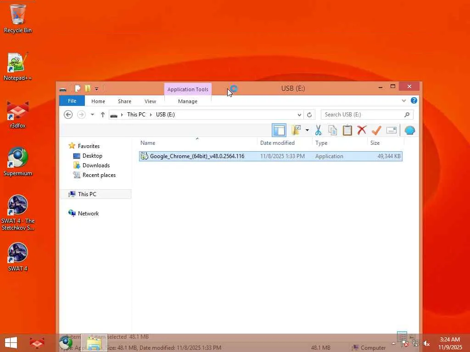Click the Recycle Bin desktop icon
470x352 pixels.
click(x=18, y=18)
